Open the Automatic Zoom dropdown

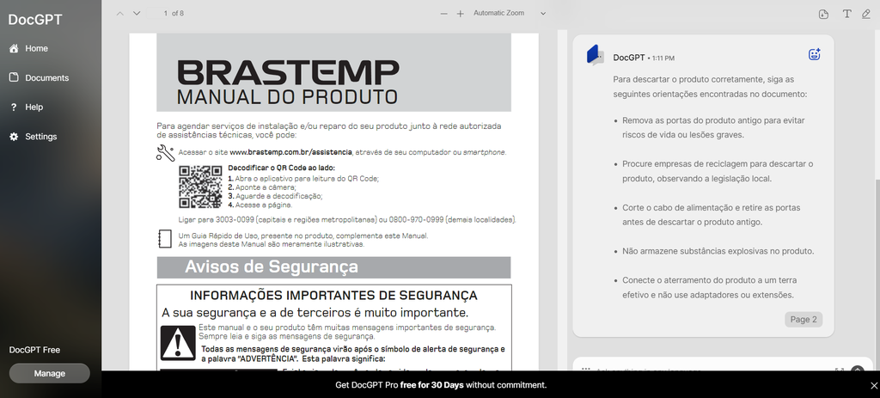click(510, 13)
